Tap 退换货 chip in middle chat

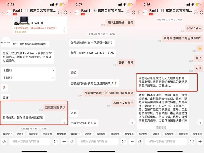click(x=88, y=134)
